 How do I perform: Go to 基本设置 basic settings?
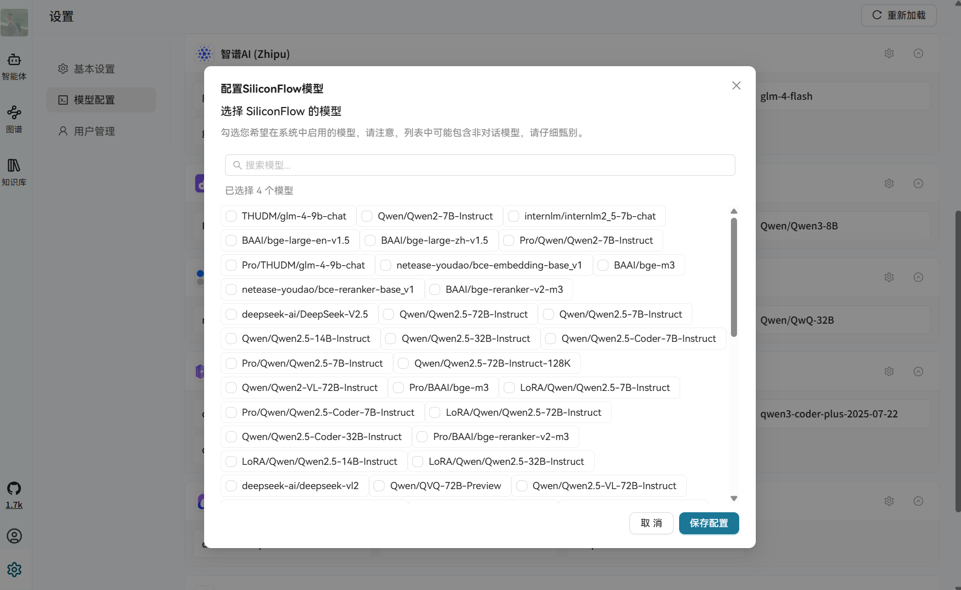[x=101, y=69]
